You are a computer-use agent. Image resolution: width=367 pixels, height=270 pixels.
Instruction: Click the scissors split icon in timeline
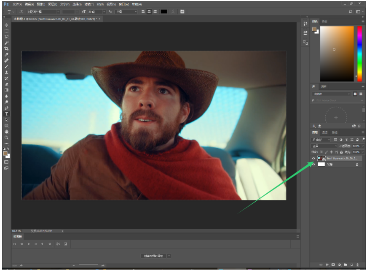pos(58,244)
